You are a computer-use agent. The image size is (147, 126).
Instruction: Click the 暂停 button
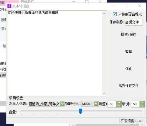click(128, 51)
